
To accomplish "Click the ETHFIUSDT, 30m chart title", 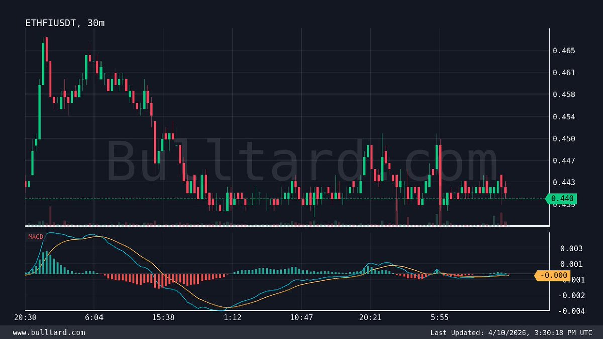I will (65, 23).
